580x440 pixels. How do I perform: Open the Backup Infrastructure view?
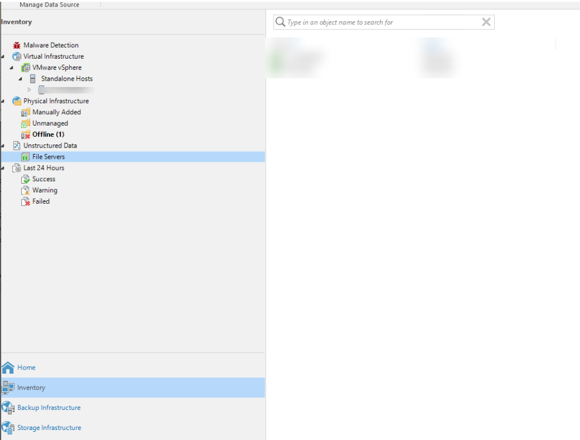(x=49, y=407)
